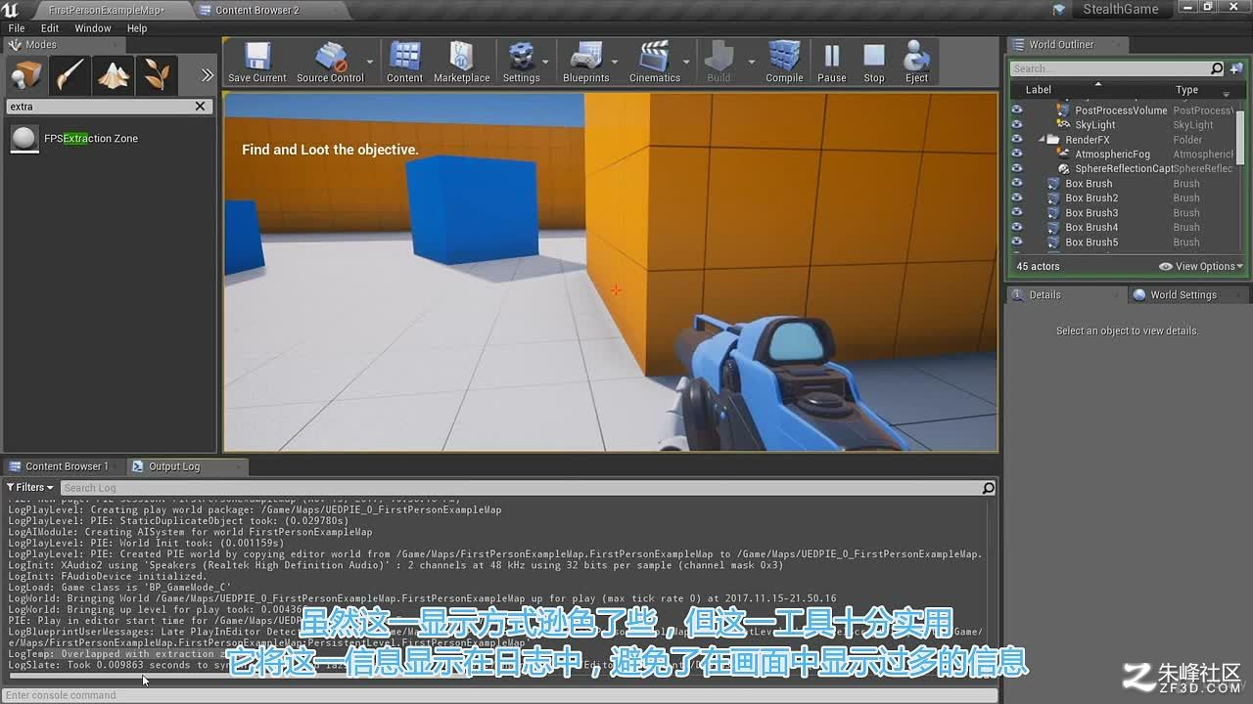The height and width of the screenshot is (704, 1253).
Task: Select Box Brush5 in outliner
Action: pos(1091,242)
